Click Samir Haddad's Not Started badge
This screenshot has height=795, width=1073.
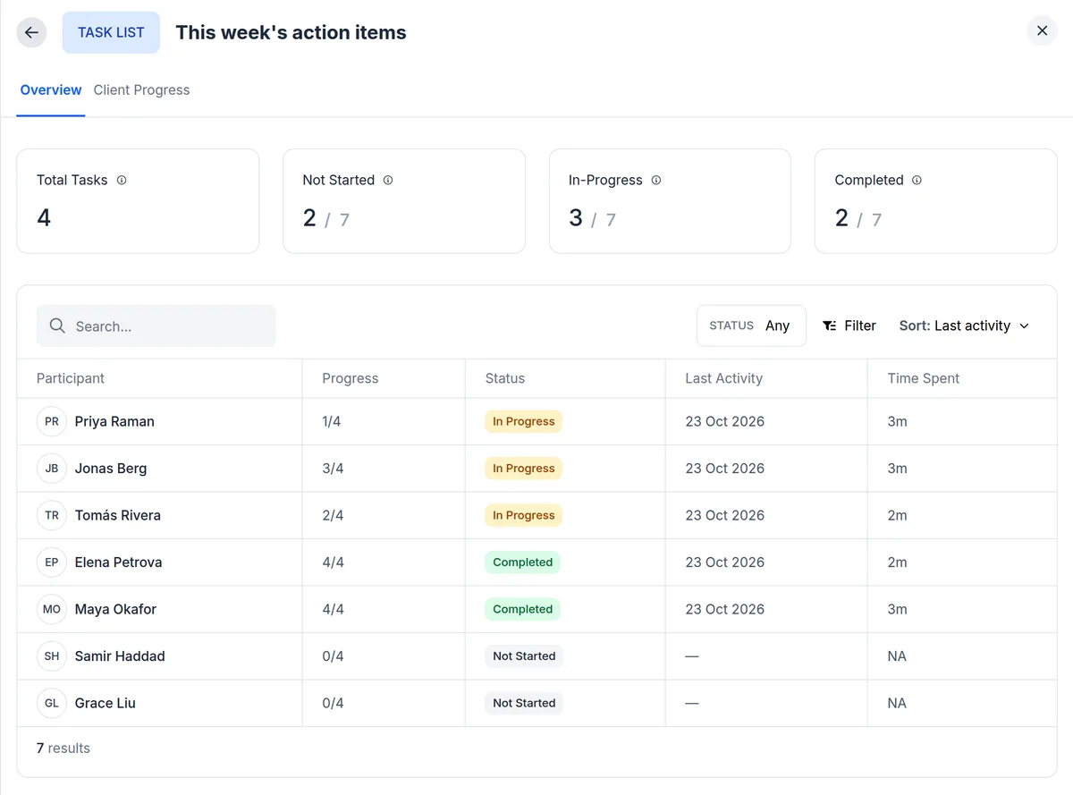[x=524, y=655]
